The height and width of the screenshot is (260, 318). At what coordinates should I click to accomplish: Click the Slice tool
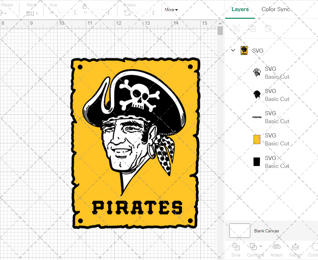pos(236,250)
